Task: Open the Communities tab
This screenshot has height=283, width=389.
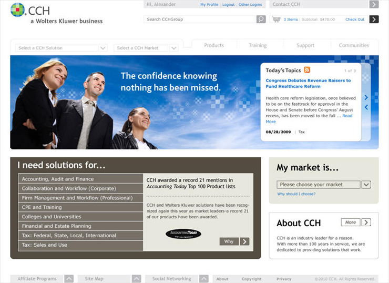Action: (354, 45)
